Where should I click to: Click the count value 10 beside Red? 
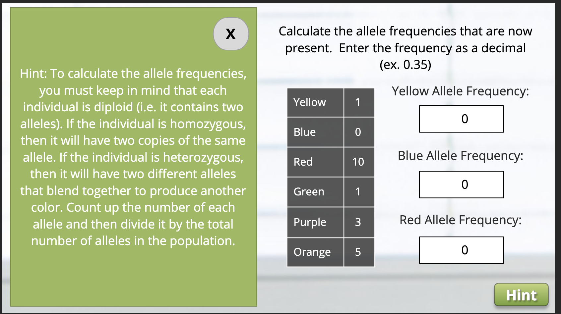pos(359,162)
